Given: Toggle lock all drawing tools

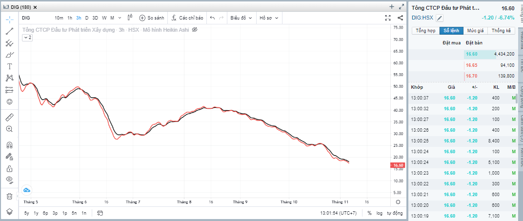Looking at the screenshot, I should (x=10, y=168).
